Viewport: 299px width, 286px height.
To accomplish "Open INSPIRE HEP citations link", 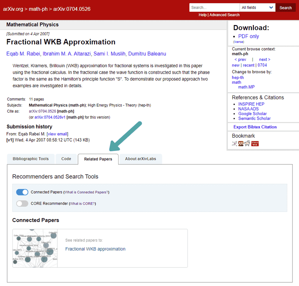I will click(251, 104).
